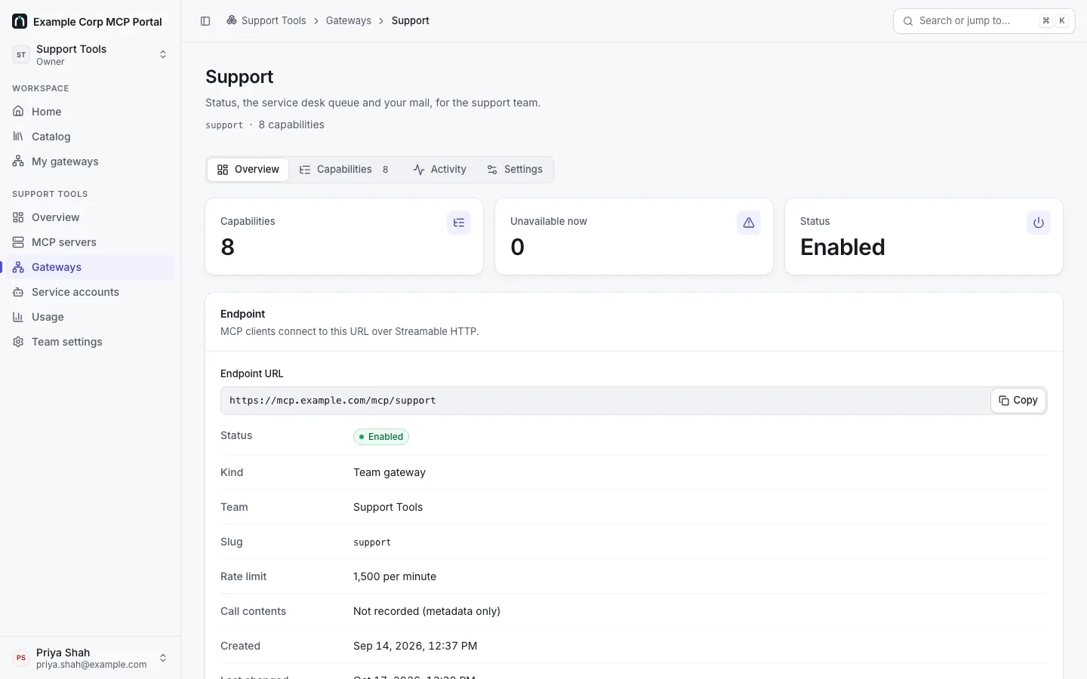Select the Overview tab
Image resolution: width=1087 pixels, height=679 pixels.
[x=248, y=170]
